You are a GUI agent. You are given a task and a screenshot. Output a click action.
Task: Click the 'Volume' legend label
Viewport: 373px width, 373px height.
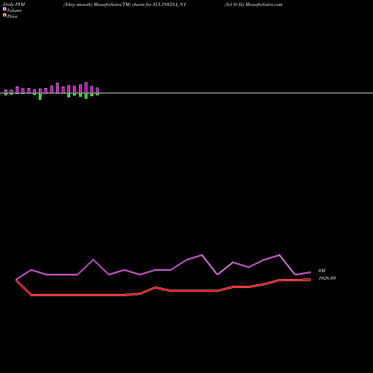click(x=14, y=10)
